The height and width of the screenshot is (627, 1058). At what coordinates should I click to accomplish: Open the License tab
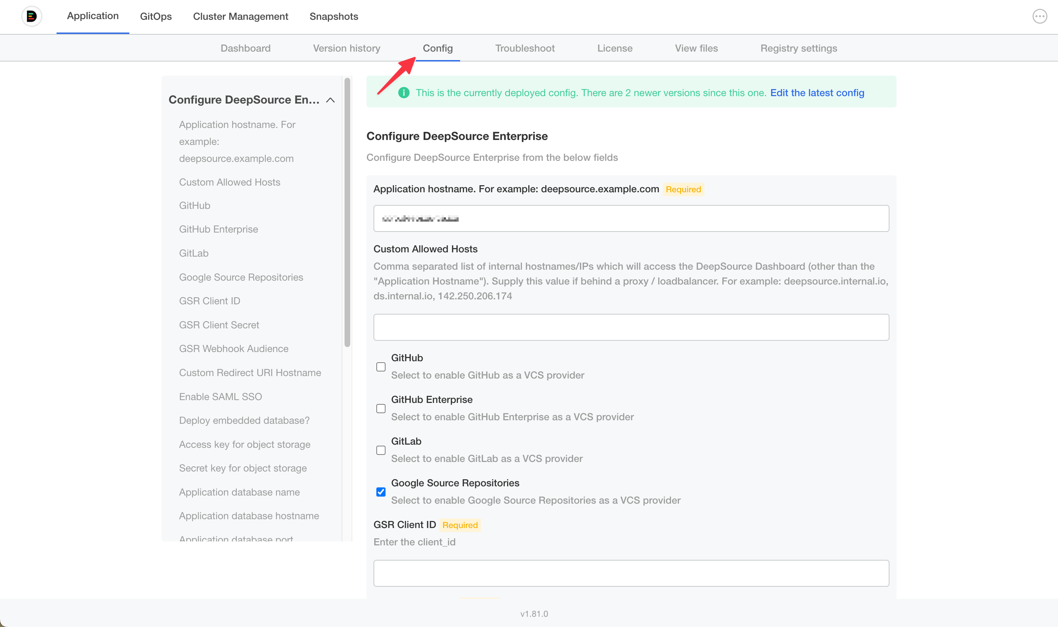(x=615, y=48)
